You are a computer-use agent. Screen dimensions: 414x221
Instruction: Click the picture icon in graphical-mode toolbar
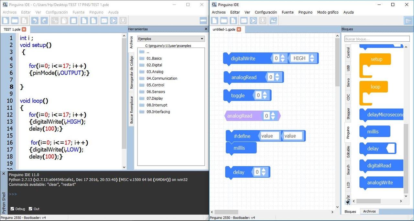pyautogui.click(x=273, y=20)
